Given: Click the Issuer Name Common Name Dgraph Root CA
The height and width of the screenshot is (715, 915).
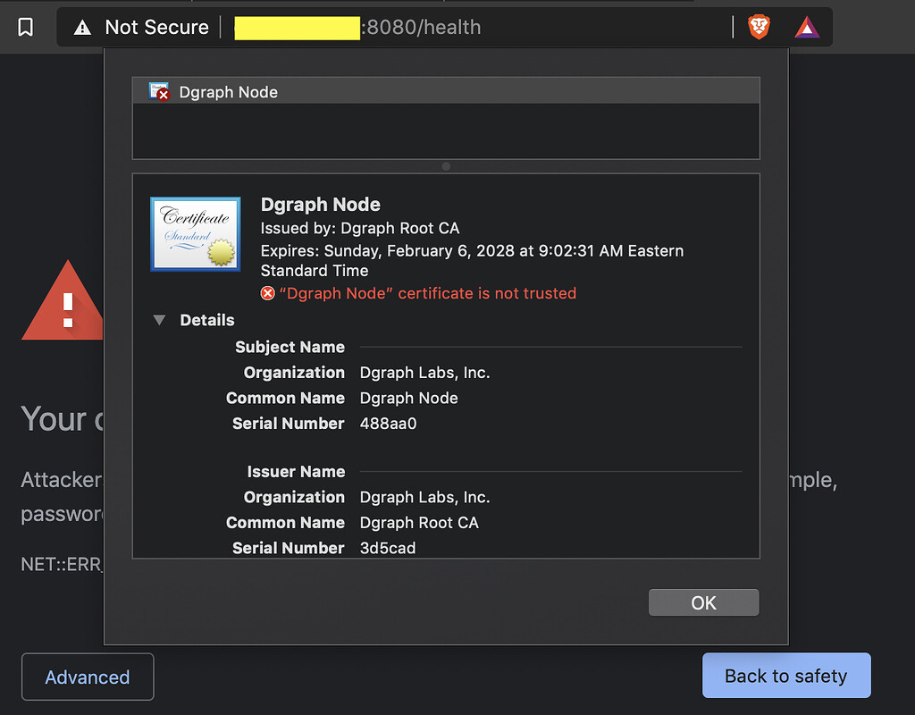Looking at the screenshot, I should [x=418, y=523].
